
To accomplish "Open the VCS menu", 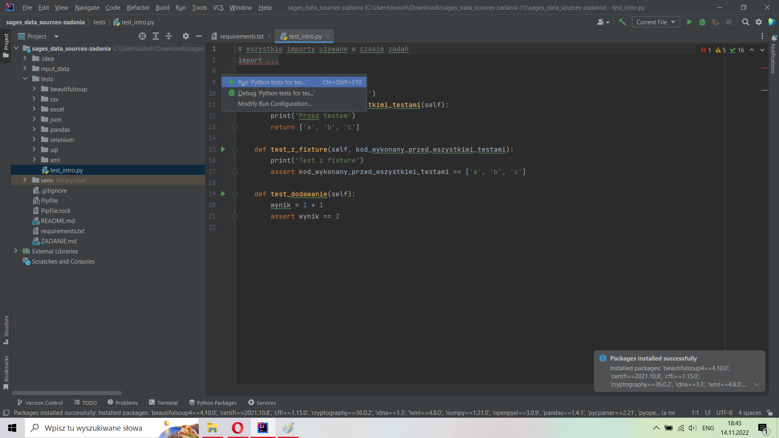I will (218, 7).
